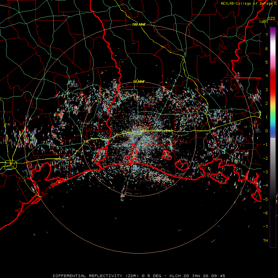Viewport: 278px width, 278px height.
Task: Click the DZD legend title
Action: click(271, 19)
